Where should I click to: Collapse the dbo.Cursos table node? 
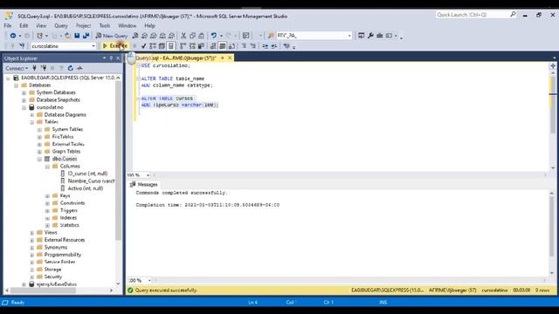[39, 159]
